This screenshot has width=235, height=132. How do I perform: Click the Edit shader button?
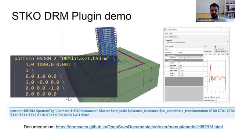(174, 37)
